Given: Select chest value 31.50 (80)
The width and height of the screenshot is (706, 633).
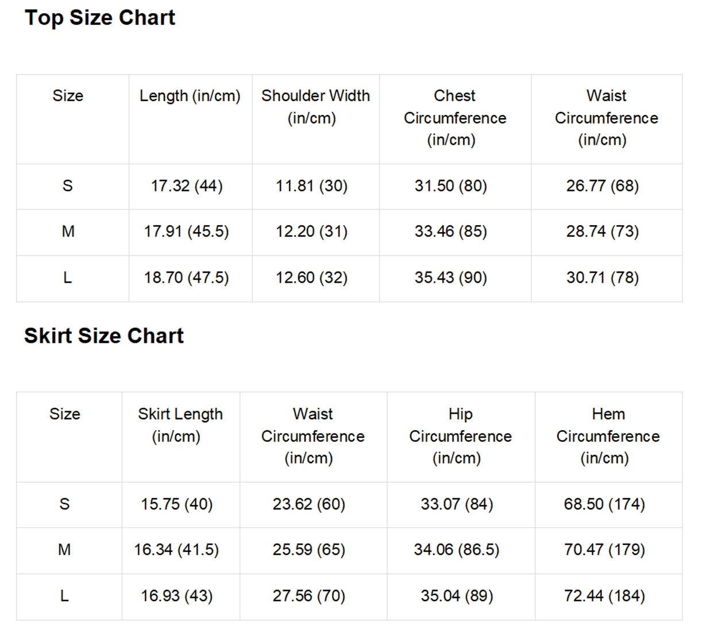Looking at the screenshot, I should (x=451, y=186).
